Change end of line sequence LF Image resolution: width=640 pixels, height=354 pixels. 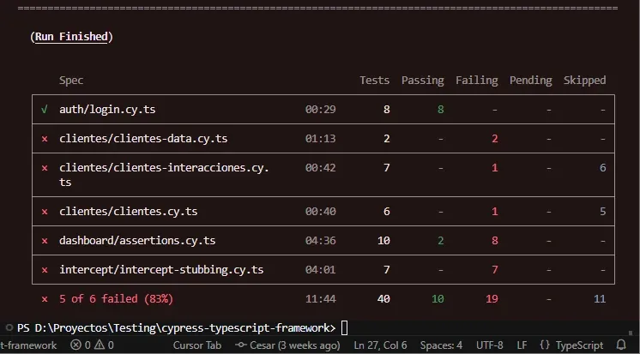[x=522, y=345]
